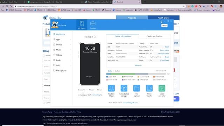Image resolution: width=224 pixels, height=126 pixels.
Task: Open Terms and Conditions footer link
Action: click(x=62, y=112)
